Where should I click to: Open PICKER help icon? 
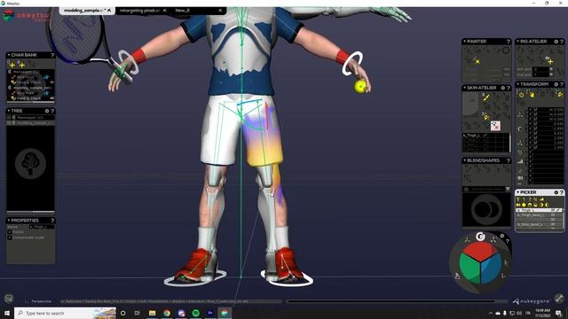click(x=562, y=192)
